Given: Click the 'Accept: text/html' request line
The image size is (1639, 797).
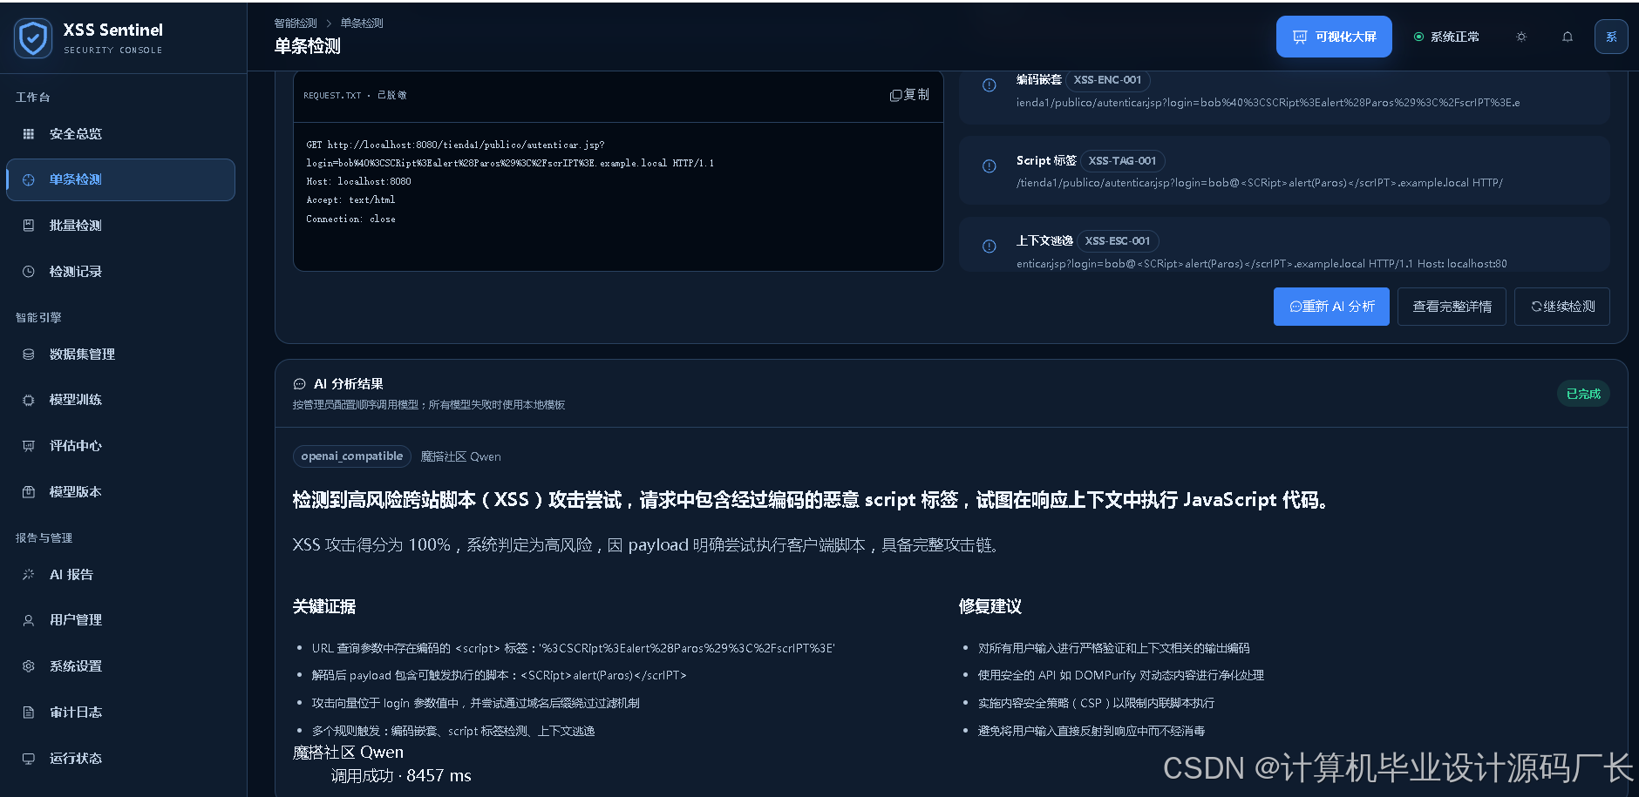Looking at the screenshot, I should (x=350, y=200).
